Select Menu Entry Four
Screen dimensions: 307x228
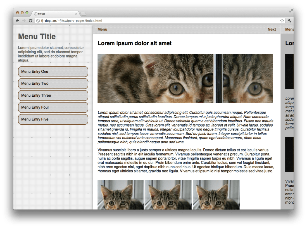53,107
